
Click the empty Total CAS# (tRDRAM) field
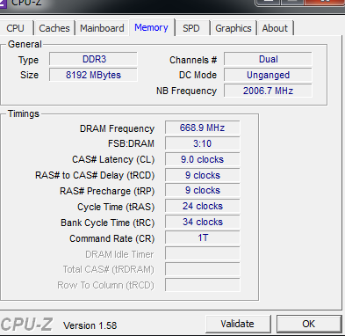[203, 269]
